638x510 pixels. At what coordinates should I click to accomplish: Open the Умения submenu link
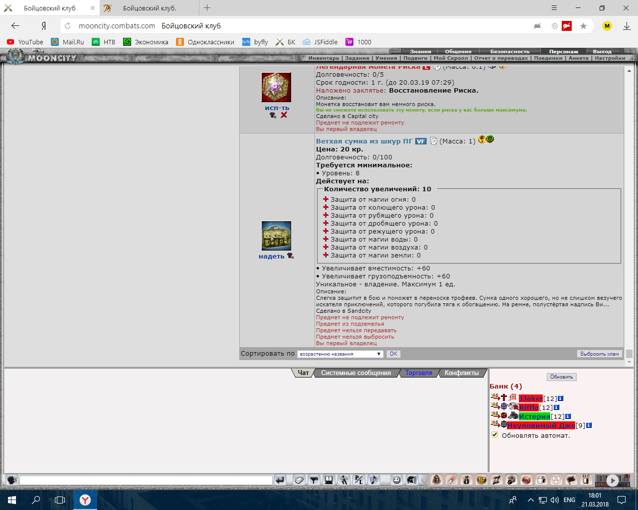tap(386, 58)
